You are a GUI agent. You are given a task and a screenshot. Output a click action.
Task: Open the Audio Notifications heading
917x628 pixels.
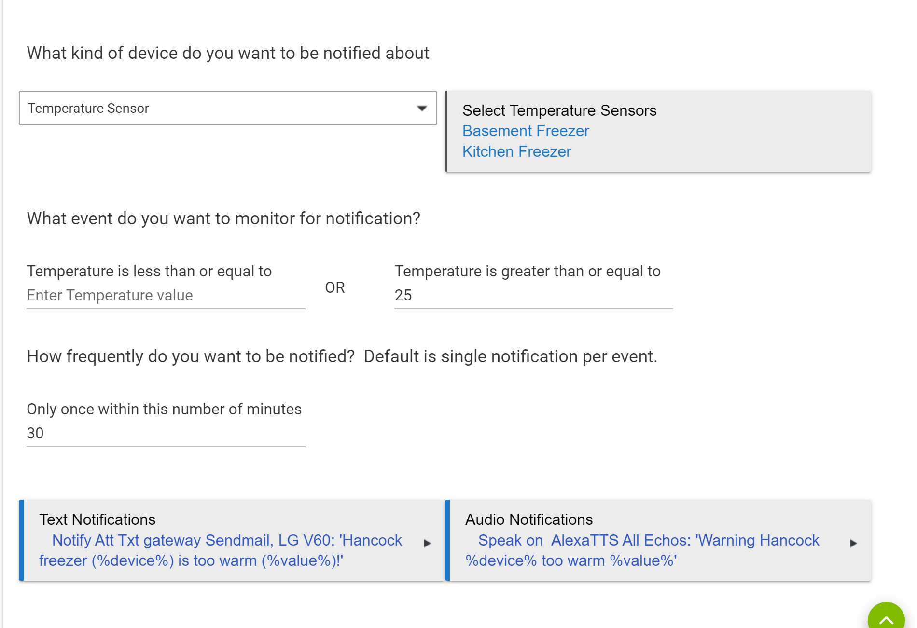pyautogui.click(x=528, y=519)
